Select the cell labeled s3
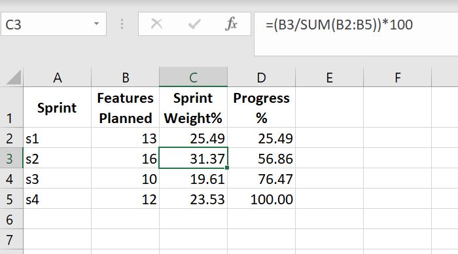458x254 pixels. click(58, 178)
